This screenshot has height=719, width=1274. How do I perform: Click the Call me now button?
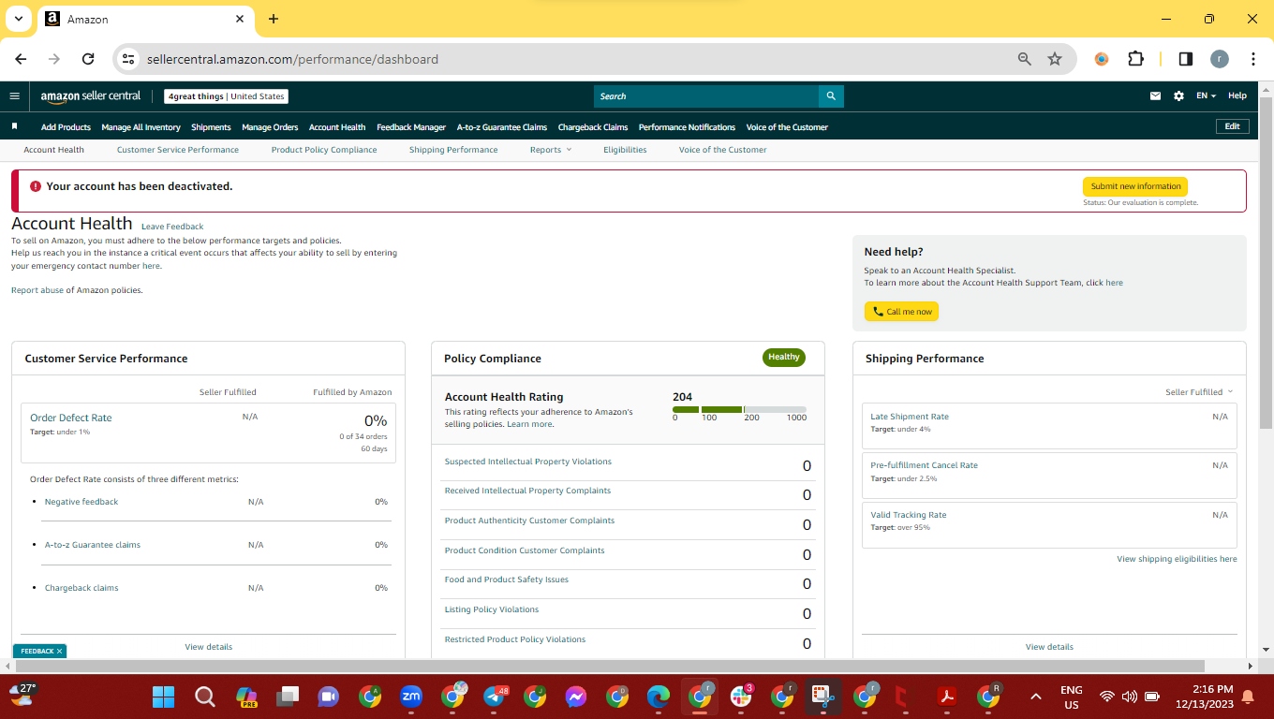tap(901, 312)
